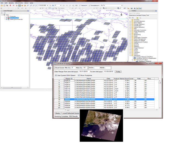Click the Mensuration ruler icon
This screenshot has height=151, width=180.
tap(77, 5)
